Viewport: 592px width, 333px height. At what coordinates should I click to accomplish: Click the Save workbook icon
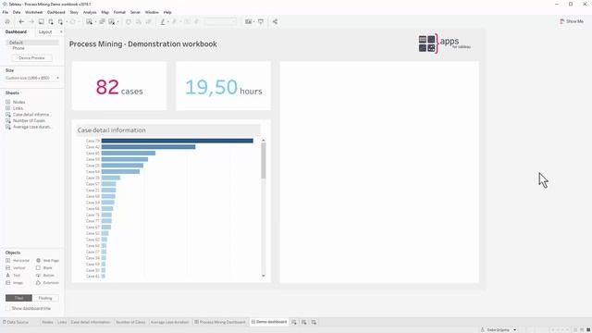[x=41, y=22]
